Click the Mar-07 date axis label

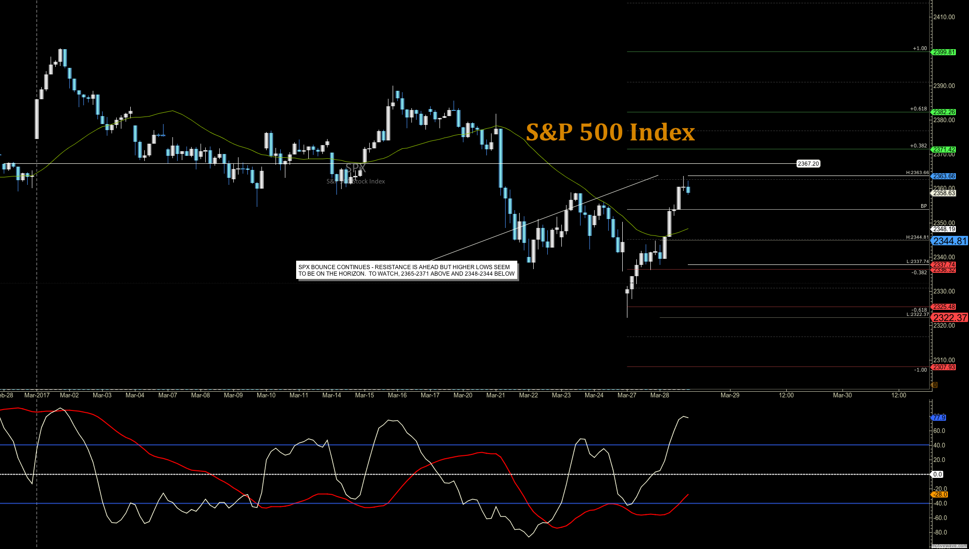168,395
